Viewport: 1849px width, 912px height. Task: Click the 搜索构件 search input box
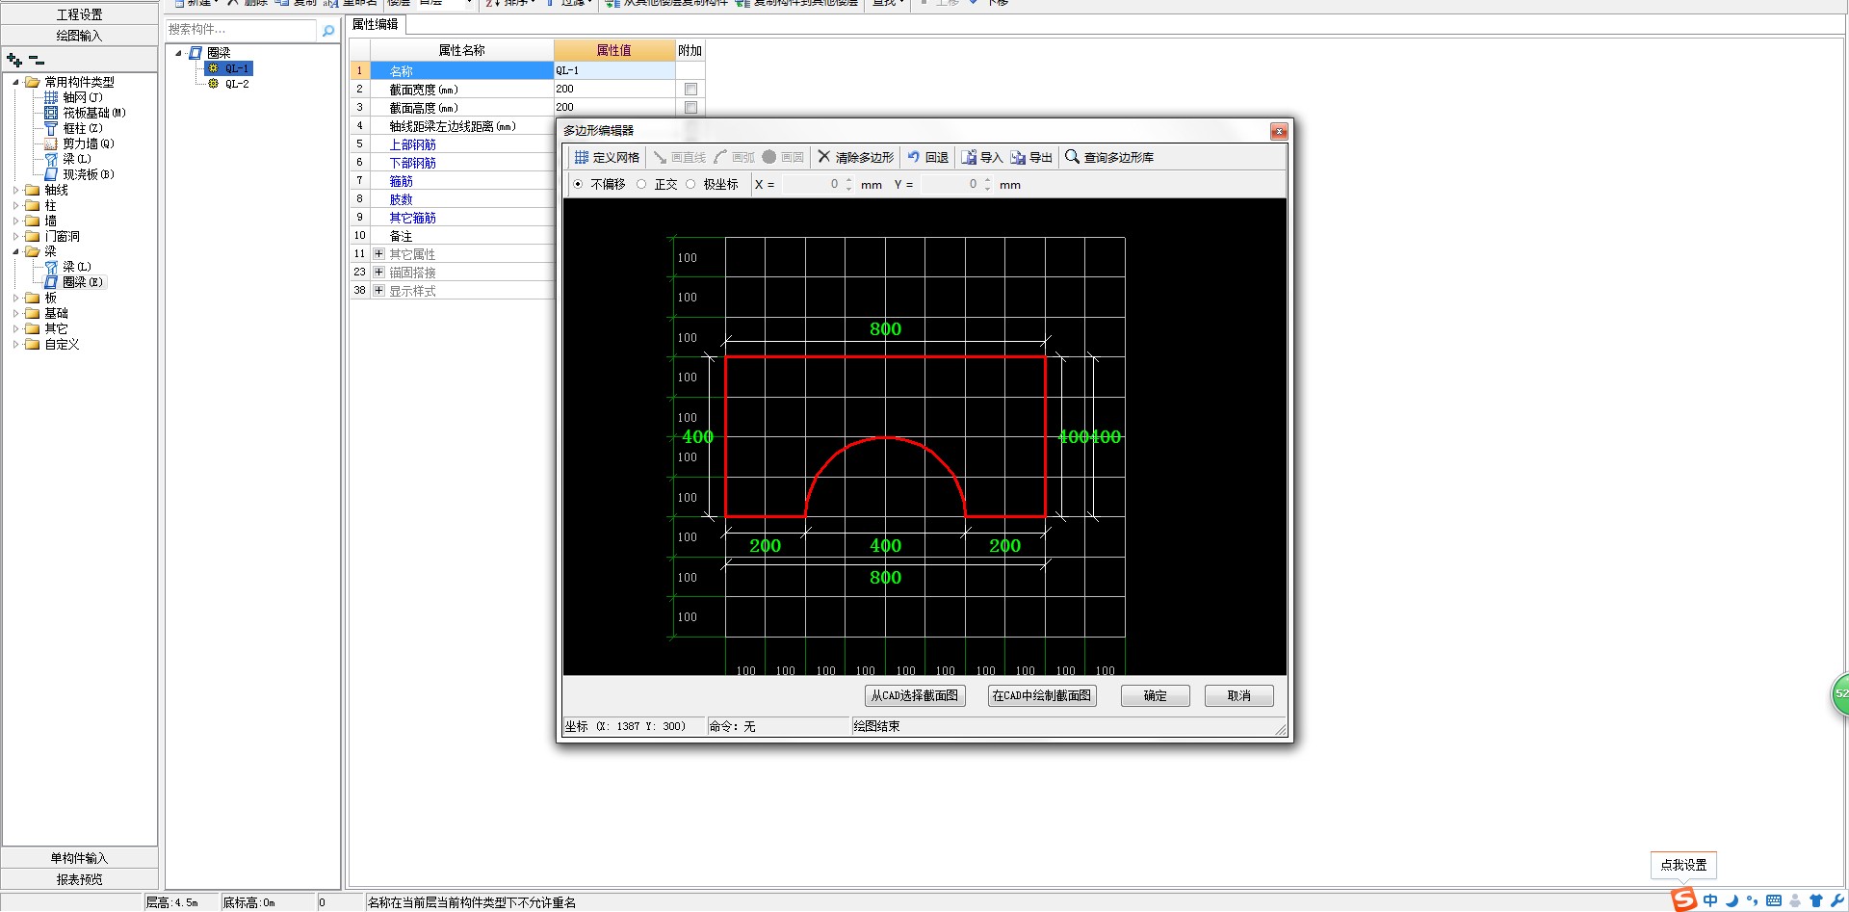pos(241,30)
